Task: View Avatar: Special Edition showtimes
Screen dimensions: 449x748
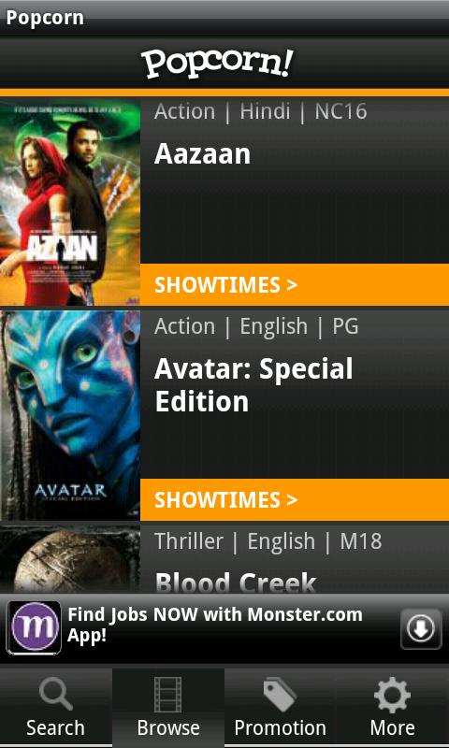Action: pyautogui.click(x=295, y=499)
